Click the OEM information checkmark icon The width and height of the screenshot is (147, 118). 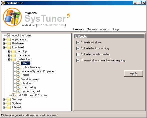click(18, 67)
